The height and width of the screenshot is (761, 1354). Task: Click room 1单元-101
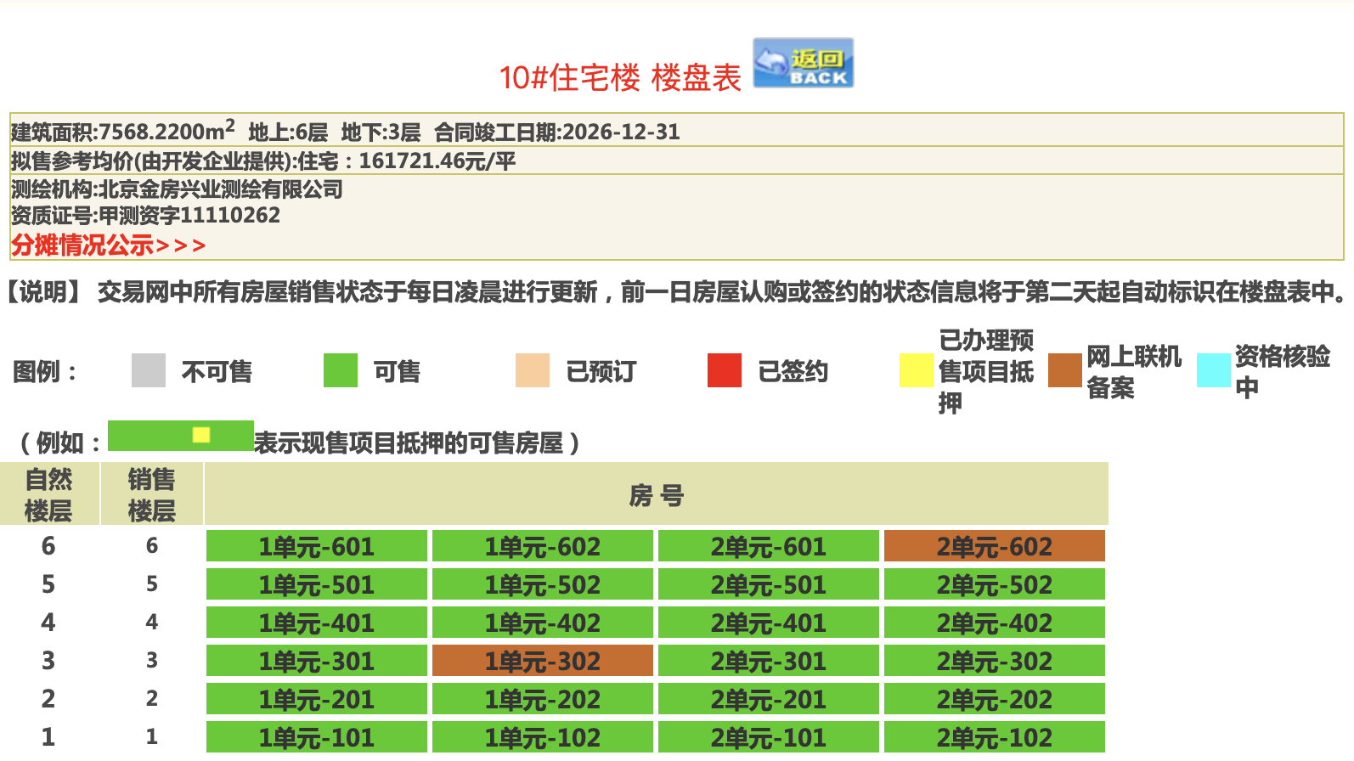click(316, 736)
